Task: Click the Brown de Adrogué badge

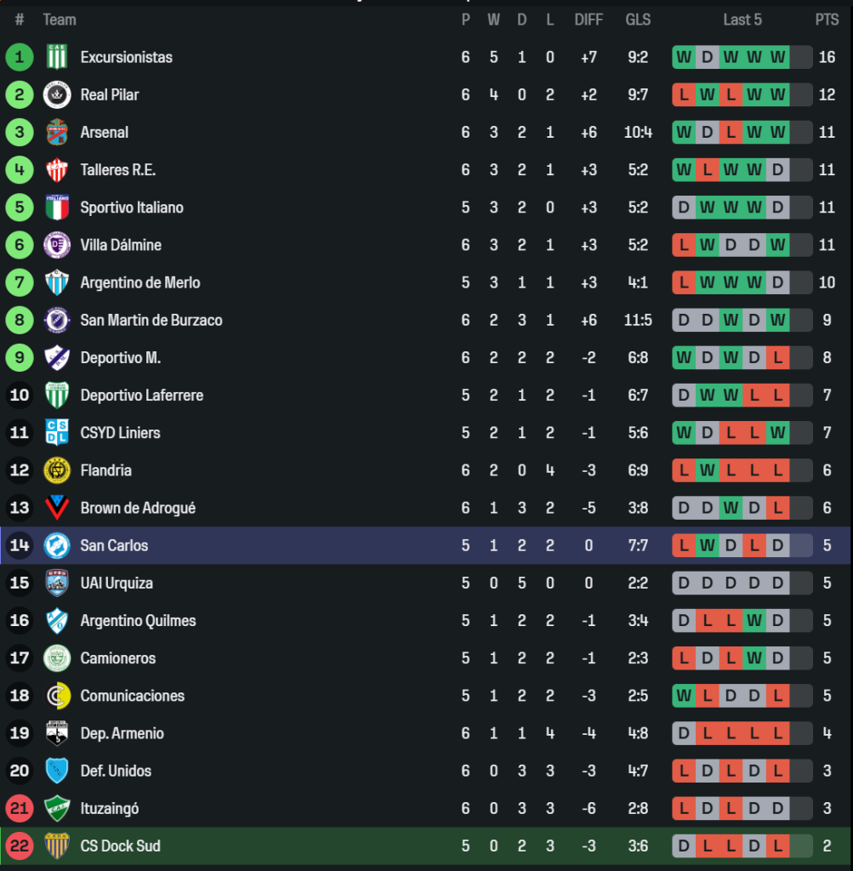Action: (x=57, y=508)
